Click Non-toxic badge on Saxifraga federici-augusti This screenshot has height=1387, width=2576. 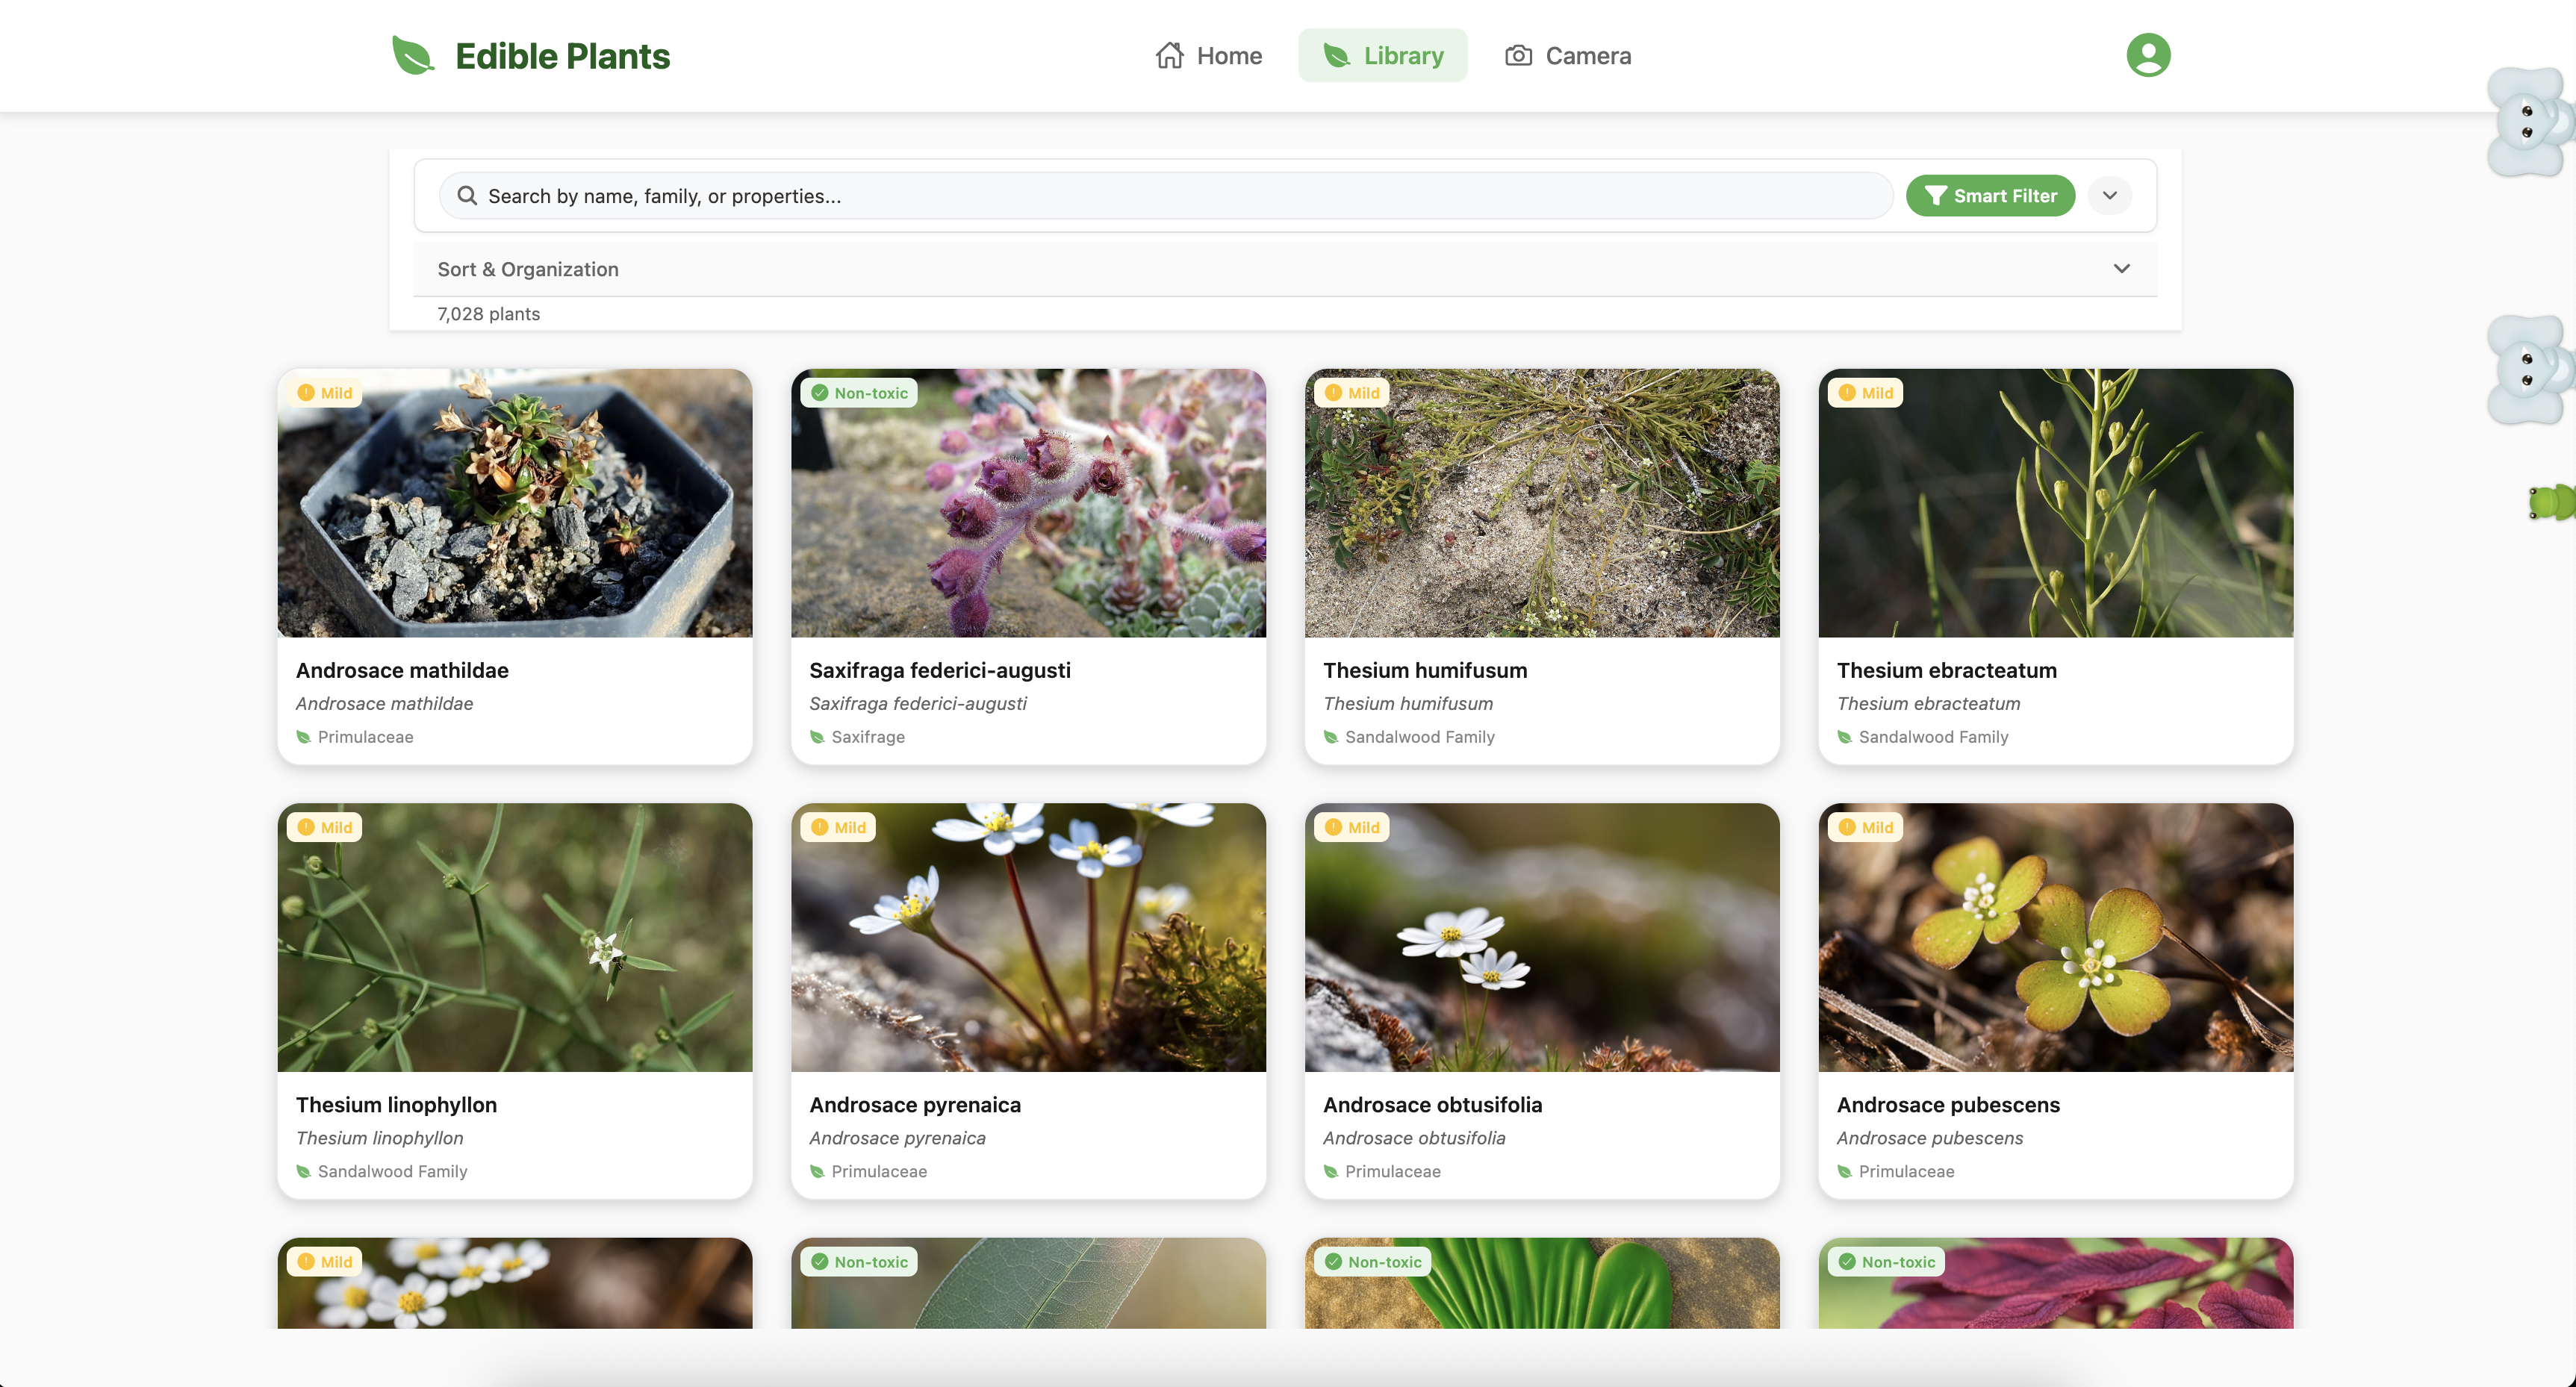pyautogui.click(x=859, y=393)
